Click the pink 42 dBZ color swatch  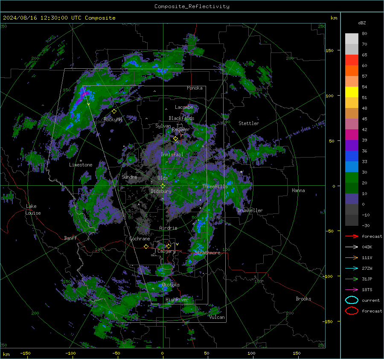[352, 124]
